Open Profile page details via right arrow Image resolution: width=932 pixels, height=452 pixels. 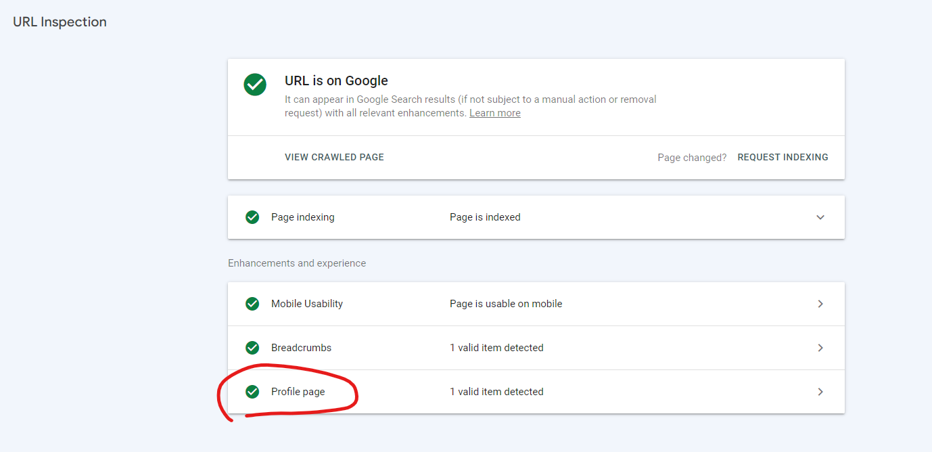[820, 392]
